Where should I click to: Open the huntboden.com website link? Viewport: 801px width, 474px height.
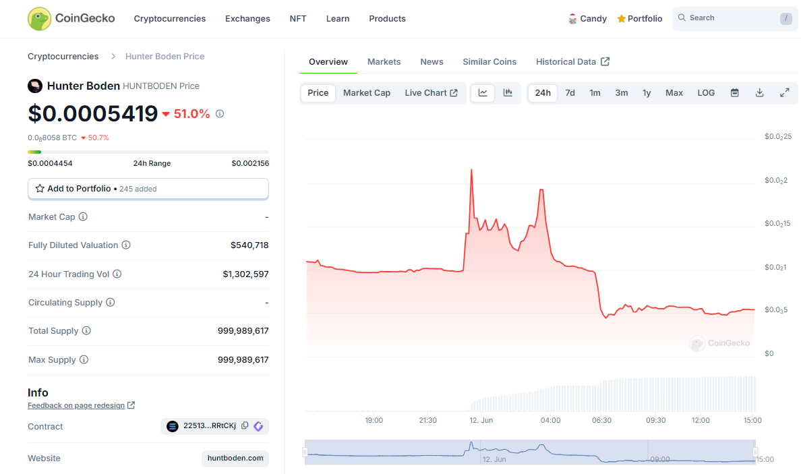coord(235,458)
